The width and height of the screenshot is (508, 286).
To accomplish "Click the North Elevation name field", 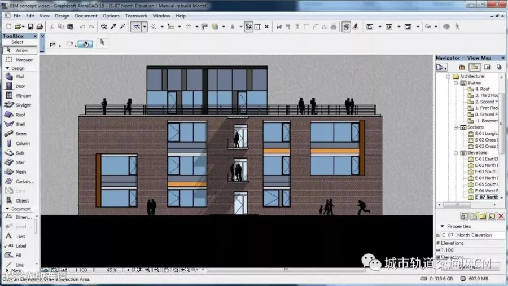I will (x=480, y=235).
